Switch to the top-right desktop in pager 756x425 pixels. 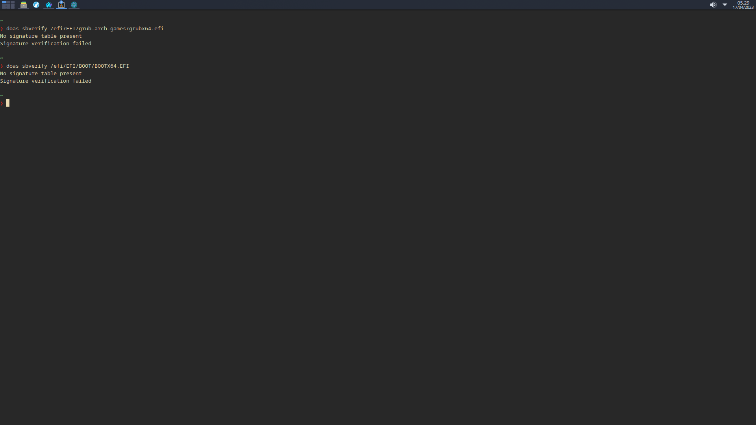tap(13, 2)
